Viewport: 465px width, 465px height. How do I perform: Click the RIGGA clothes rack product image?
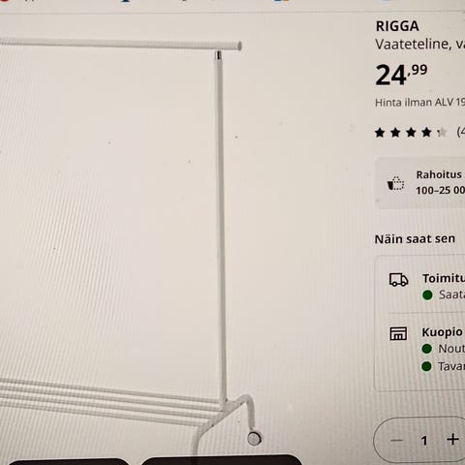point(129,245)
